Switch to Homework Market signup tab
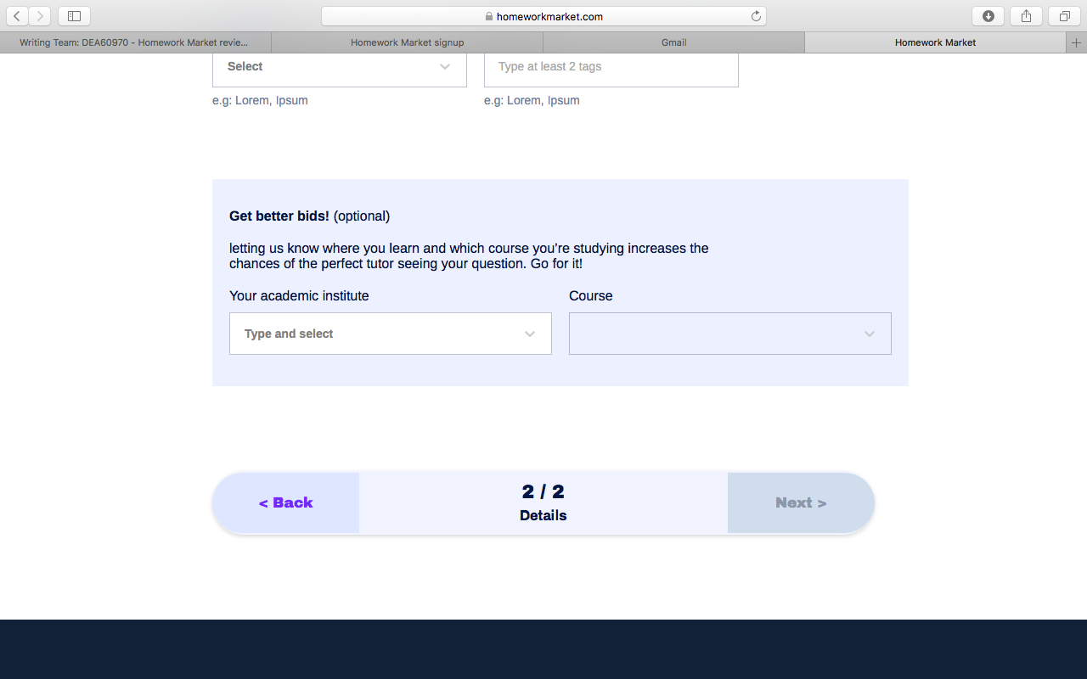 tap(407, 42)
